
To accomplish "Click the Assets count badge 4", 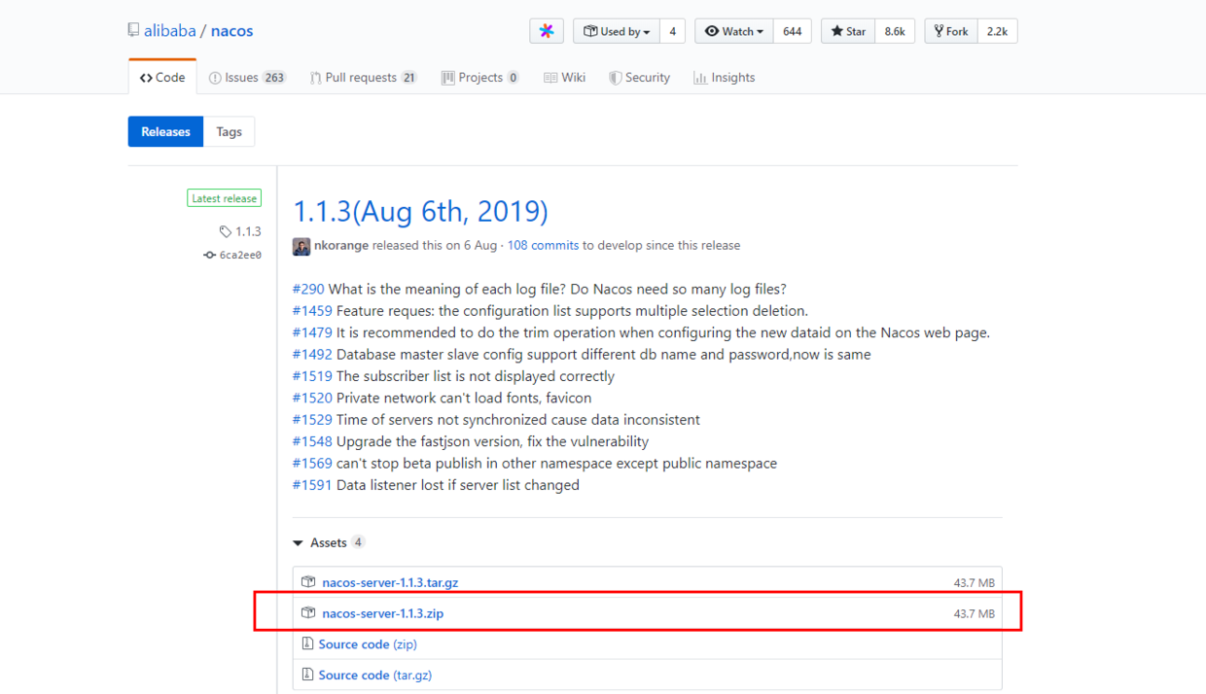I will click(358, 542).
